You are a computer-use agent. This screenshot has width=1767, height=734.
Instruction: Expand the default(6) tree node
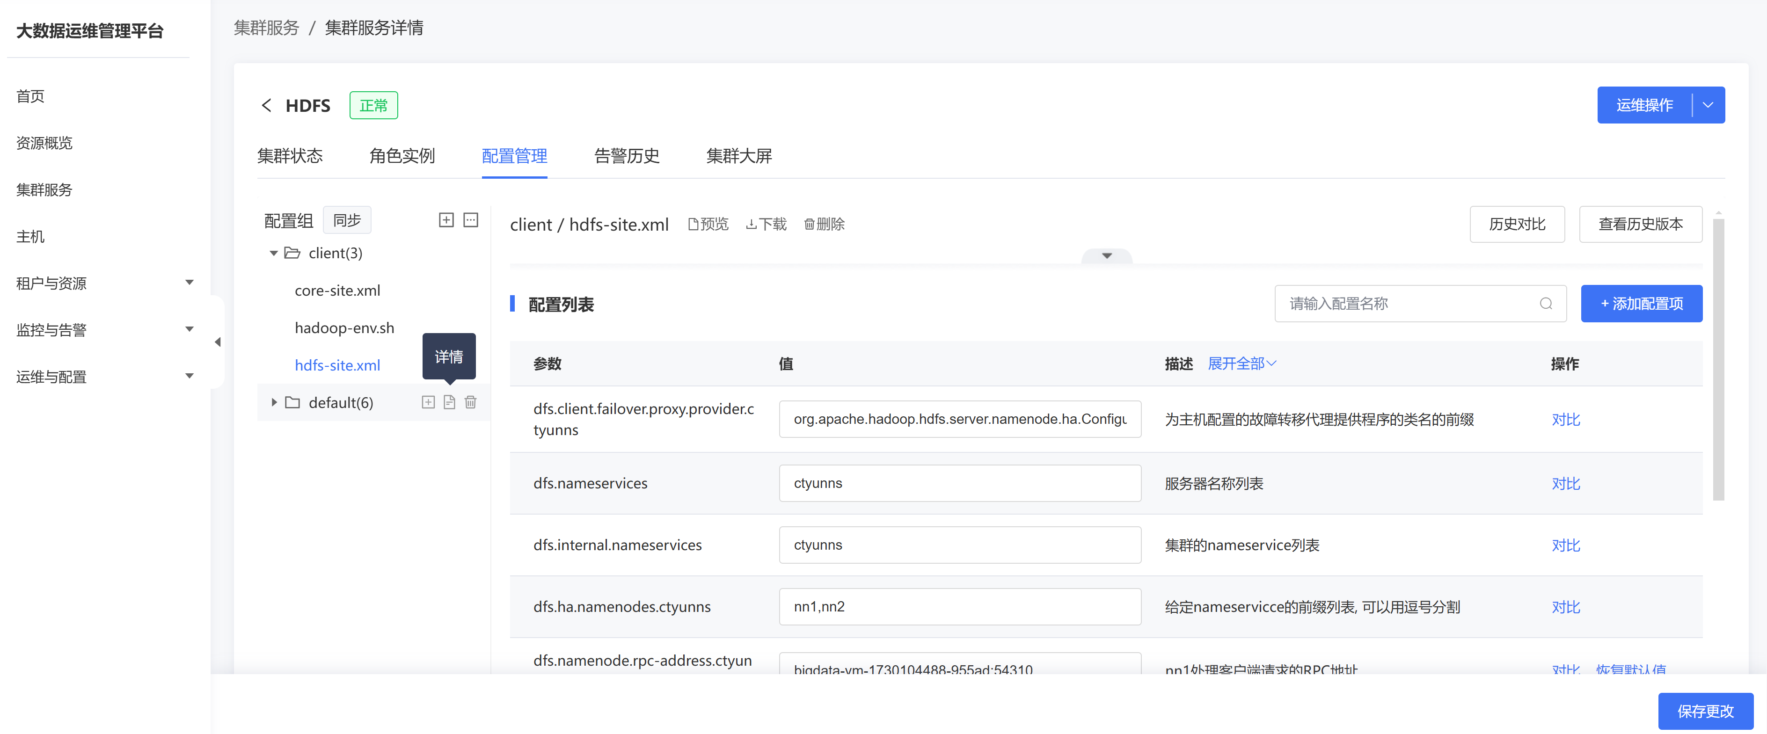click(274, 402)
